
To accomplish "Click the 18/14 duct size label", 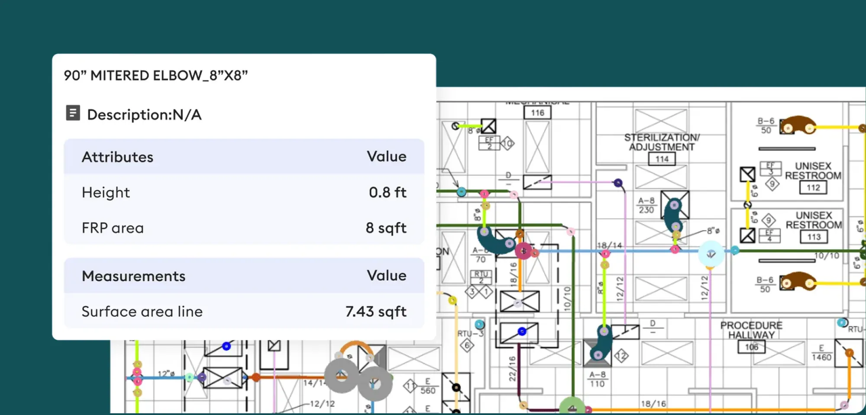I will pyautogui.click(x=609, y=245).
